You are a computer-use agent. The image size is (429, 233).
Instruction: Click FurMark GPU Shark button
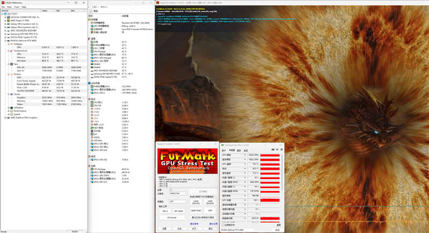(x=179, y=211)
